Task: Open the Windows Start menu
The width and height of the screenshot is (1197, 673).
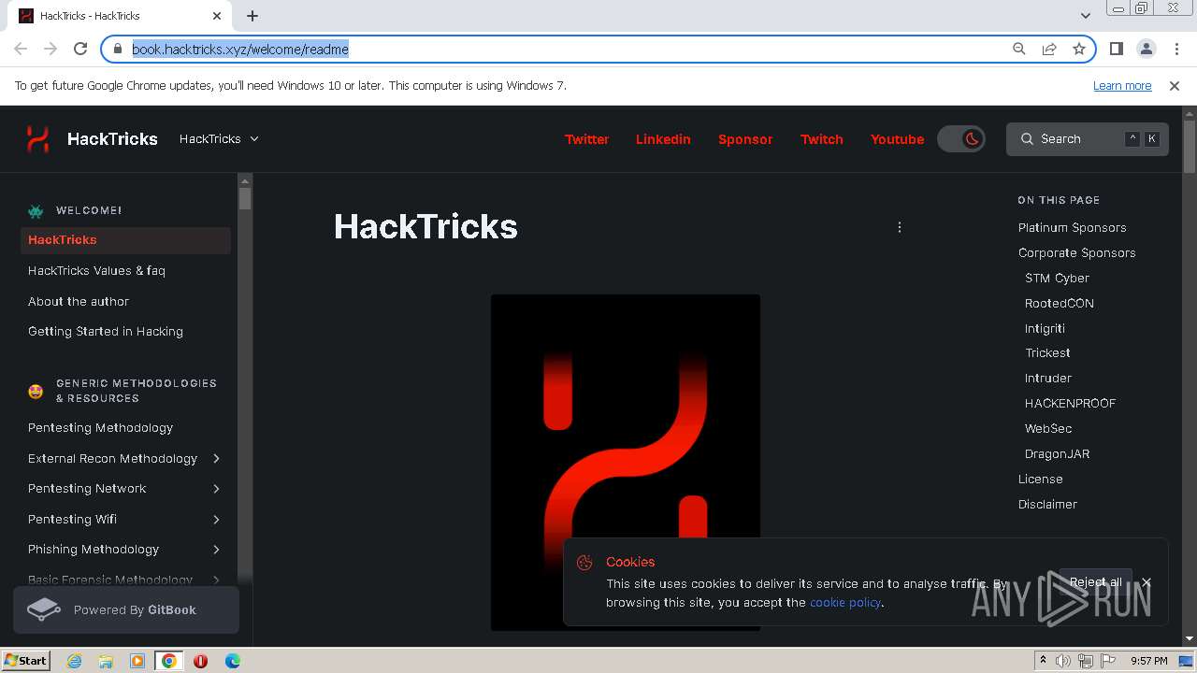Action: pos(25,660)
